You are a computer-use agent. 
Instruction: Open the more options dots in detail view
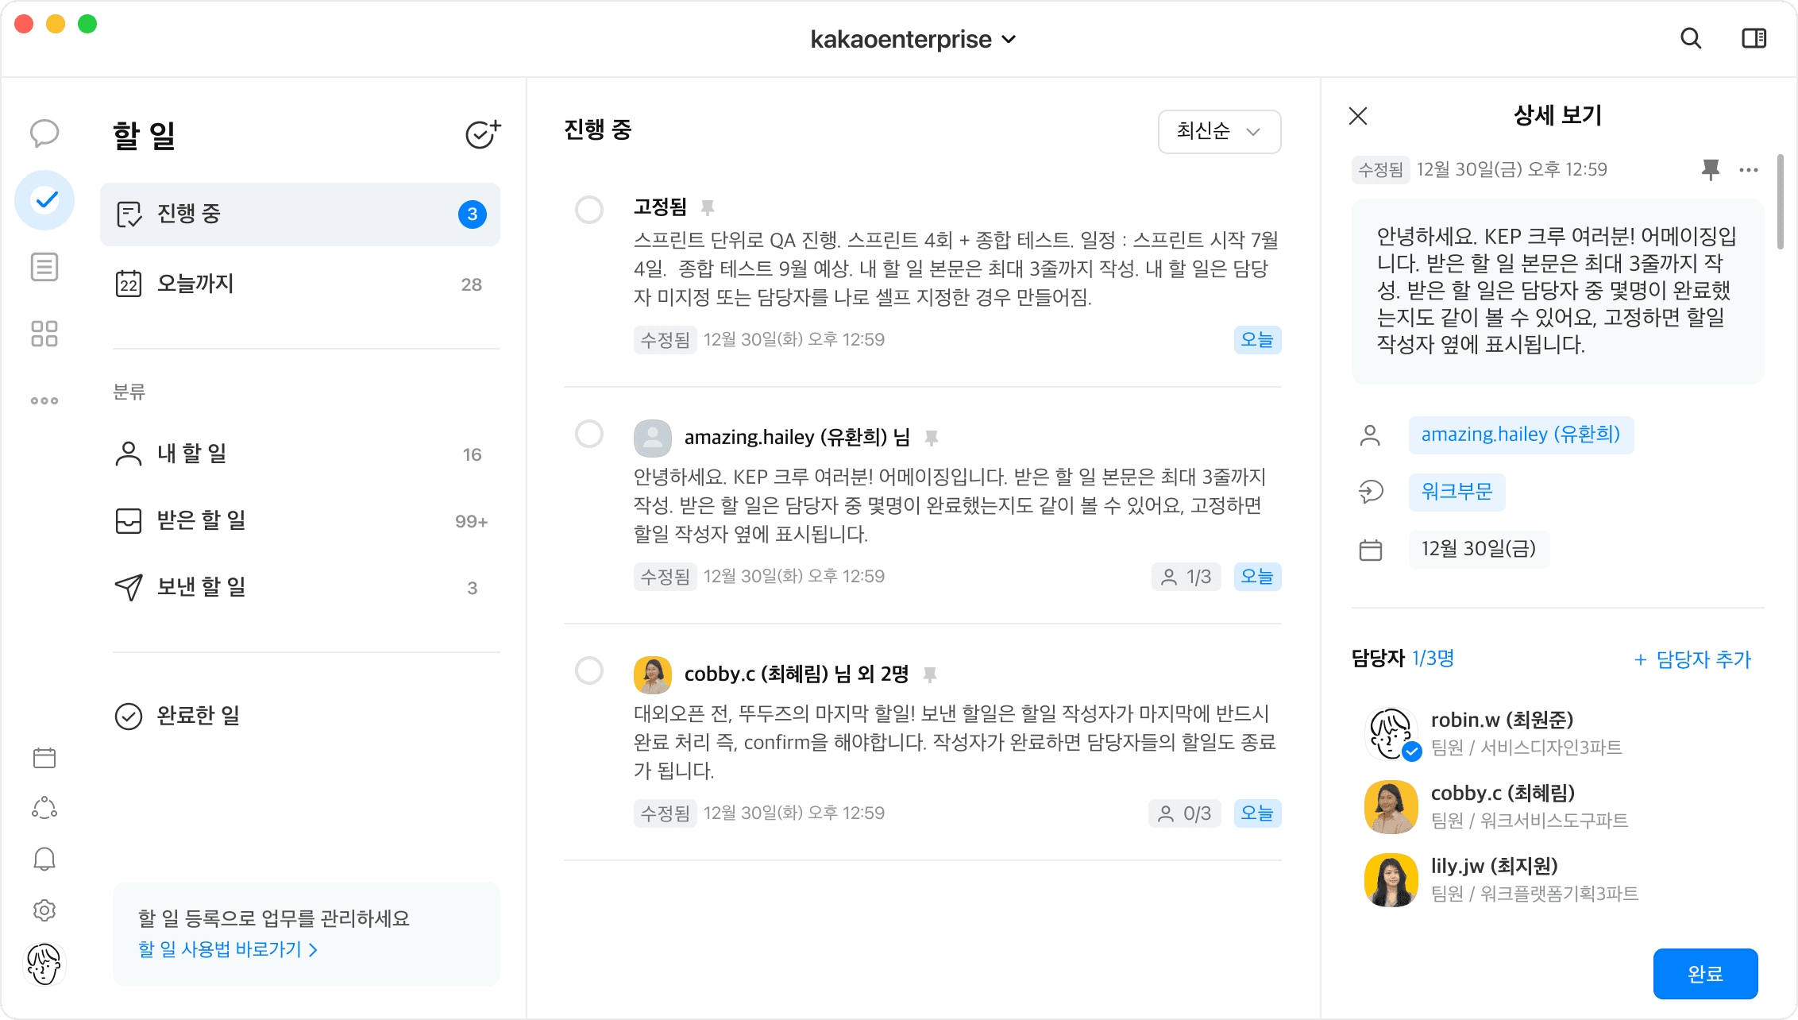point(1749,169)
